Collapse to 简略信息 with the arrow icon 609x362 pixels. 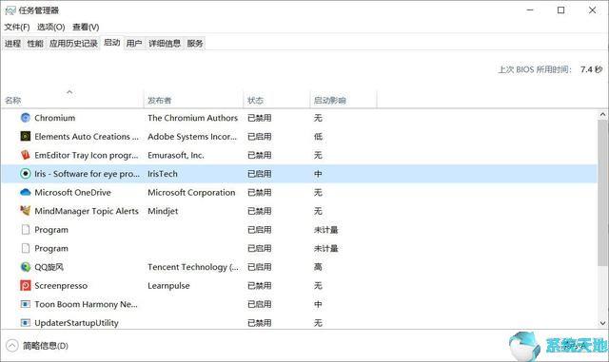[12, 345]
